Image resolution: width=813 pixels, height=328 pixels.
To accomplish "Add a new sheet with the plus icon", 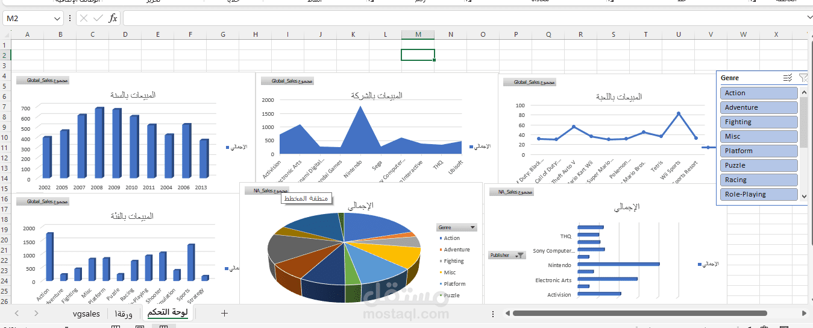I will click(224, 313).
